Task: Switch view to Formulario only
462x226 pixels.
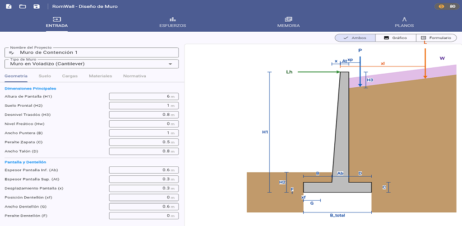Action: [x=436, y=38]
